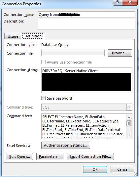Click inside the Connection string box
This screenshot has width=139, height=177.
point(87,80)
